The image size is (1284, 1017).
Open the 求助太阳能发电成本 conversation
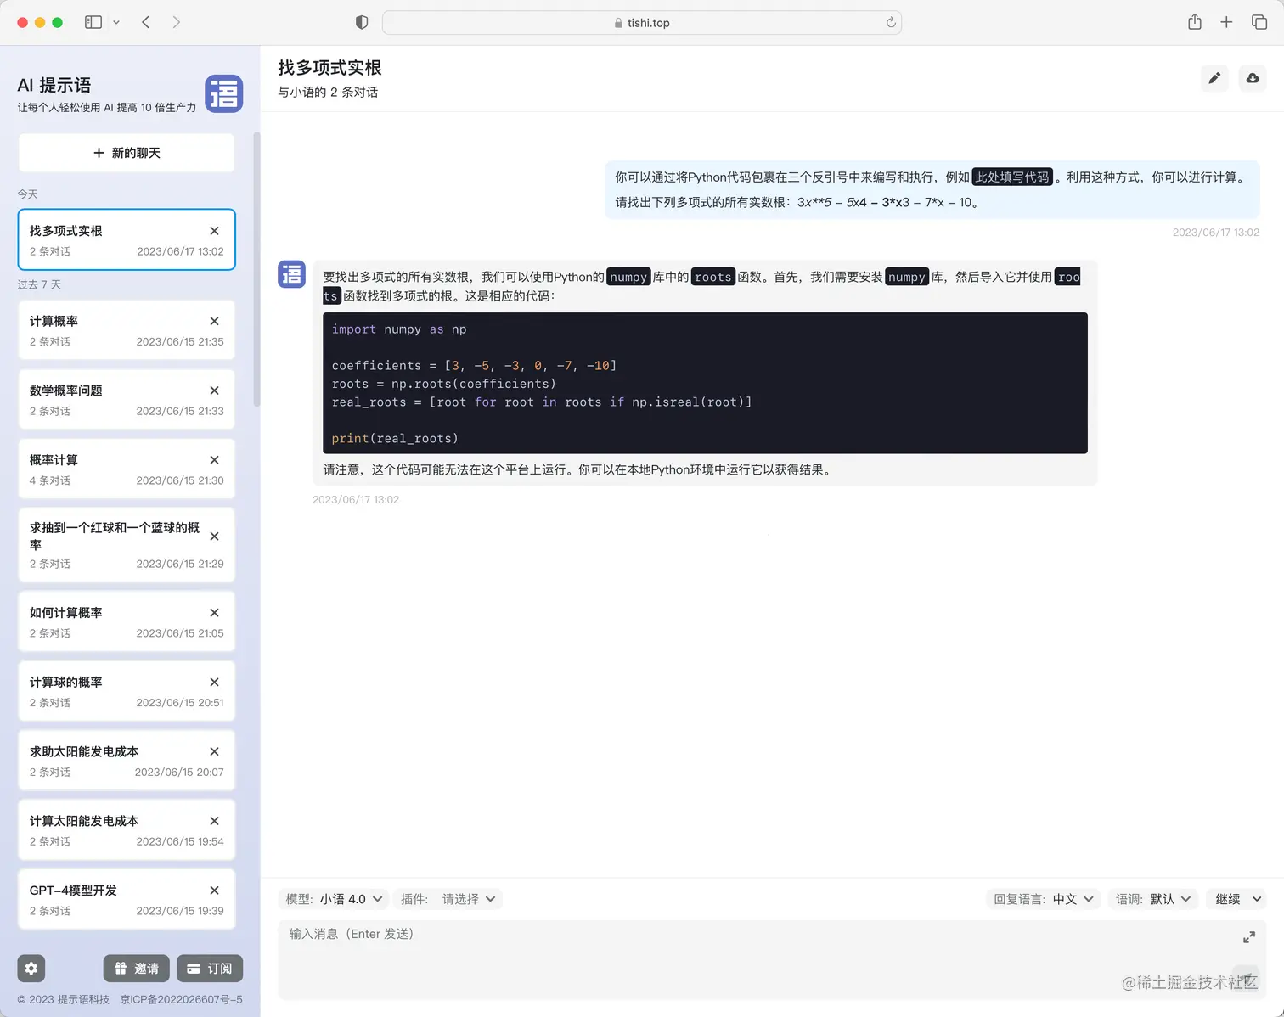(127, 761)
